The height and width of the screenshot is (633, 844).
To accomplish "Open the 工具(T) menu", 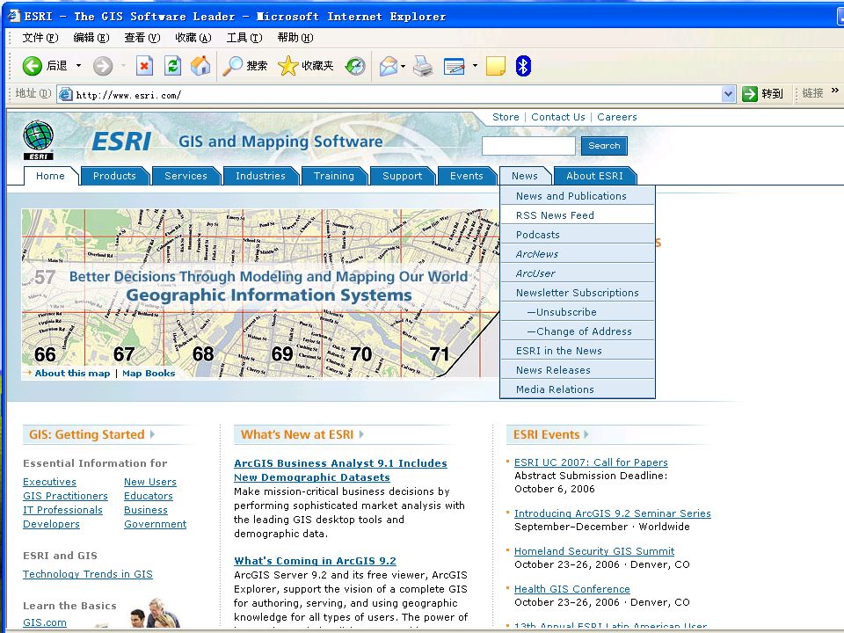I will click(244, 38).
